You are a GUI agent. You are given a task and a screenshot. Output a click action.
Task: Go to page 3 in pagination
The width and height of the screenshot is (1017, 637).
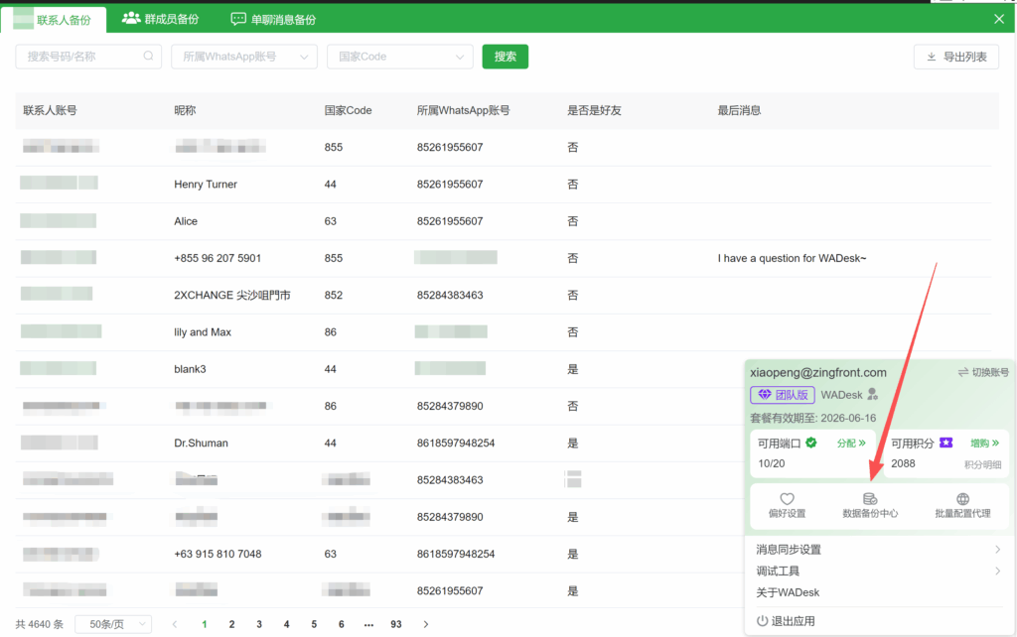(259, 624)
